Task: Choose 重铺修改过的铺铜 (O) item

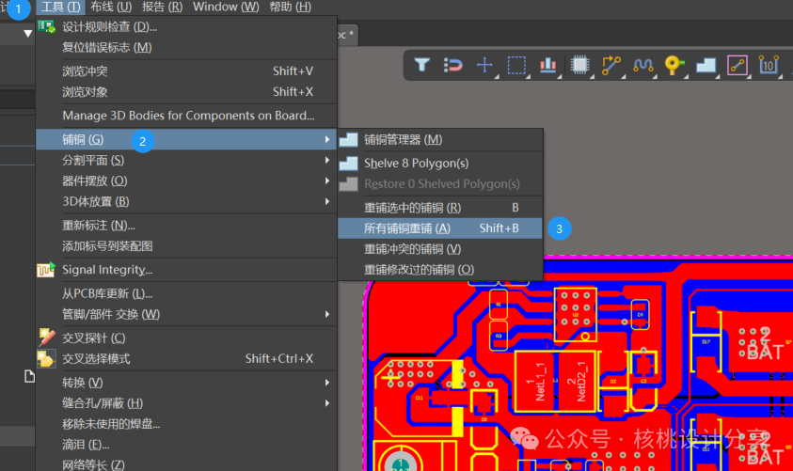Action: (x=440, y=270)
